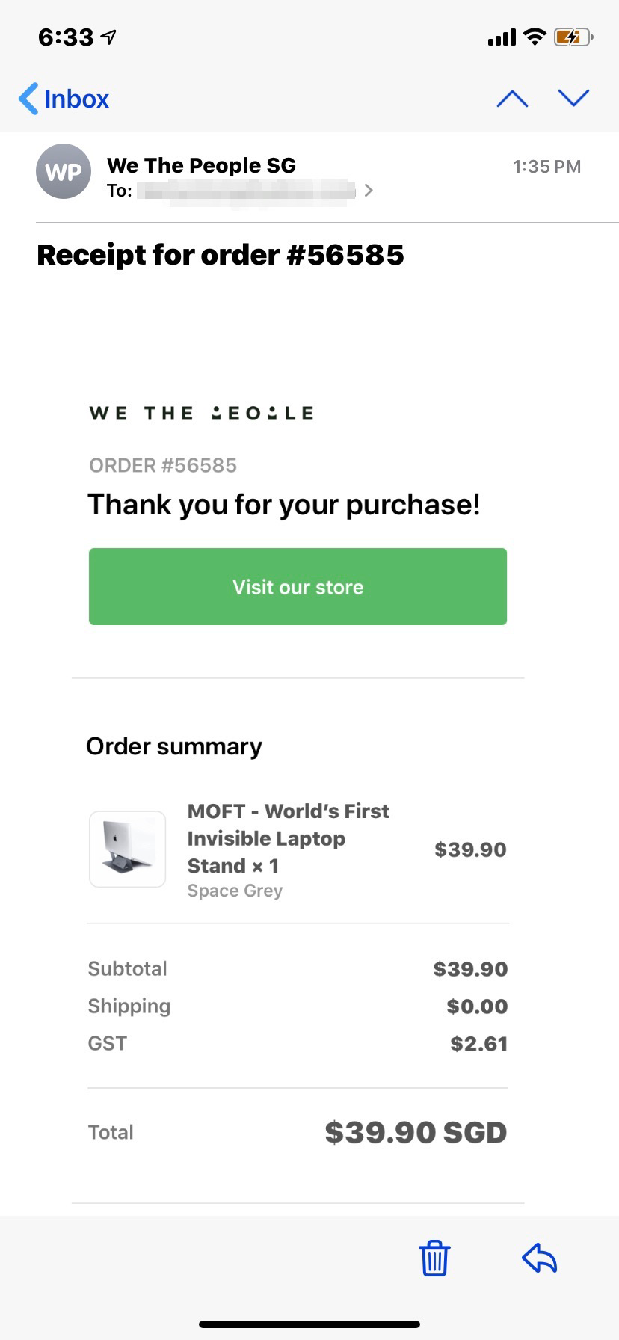Expand recipient details chevron
Image resolution: width=619 pixels, height=1340 pixels.
pos(368,191)
